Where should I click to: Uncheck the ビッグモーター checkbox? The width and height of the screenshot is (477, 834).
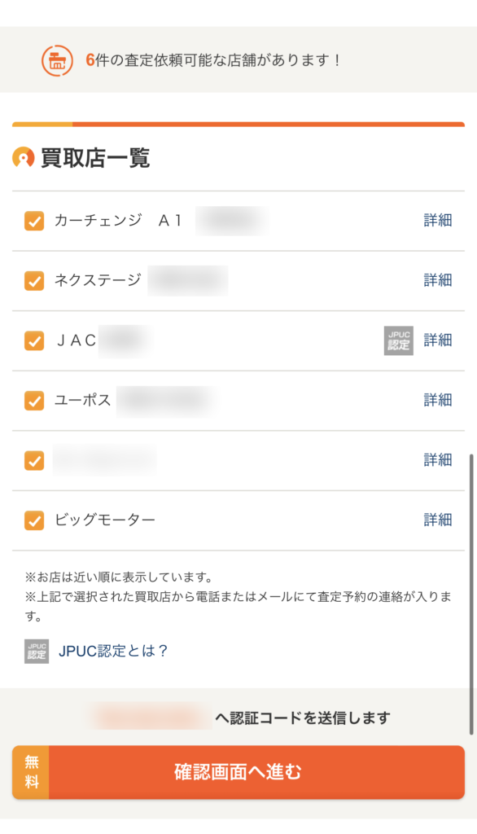pyautogui.click(x=34, y=520)
